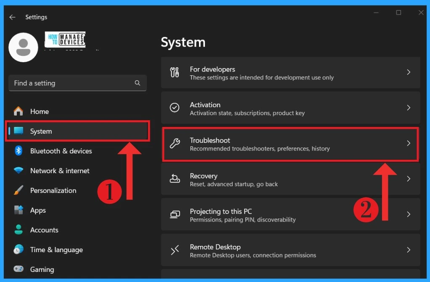Click the Network & internet Wi-Fi icon
This screenshot has height=282, width=430.
pyautogui.click(x=19, y=171)
